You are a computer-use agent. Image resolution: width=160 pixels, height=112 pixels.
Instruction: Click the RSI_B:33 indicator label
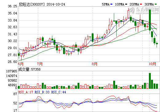tap(42, 92)
